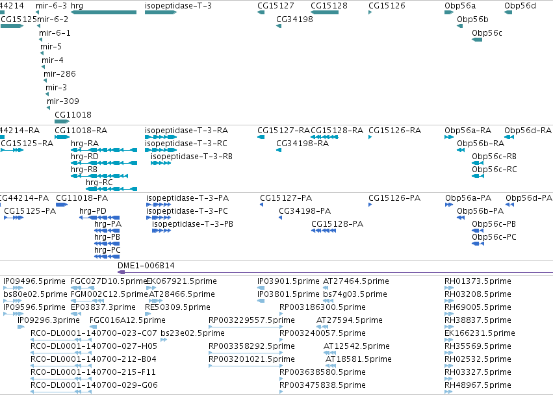Click the CG15128-RA transcript label
This screenshot has height=395, width=553.
337,131
